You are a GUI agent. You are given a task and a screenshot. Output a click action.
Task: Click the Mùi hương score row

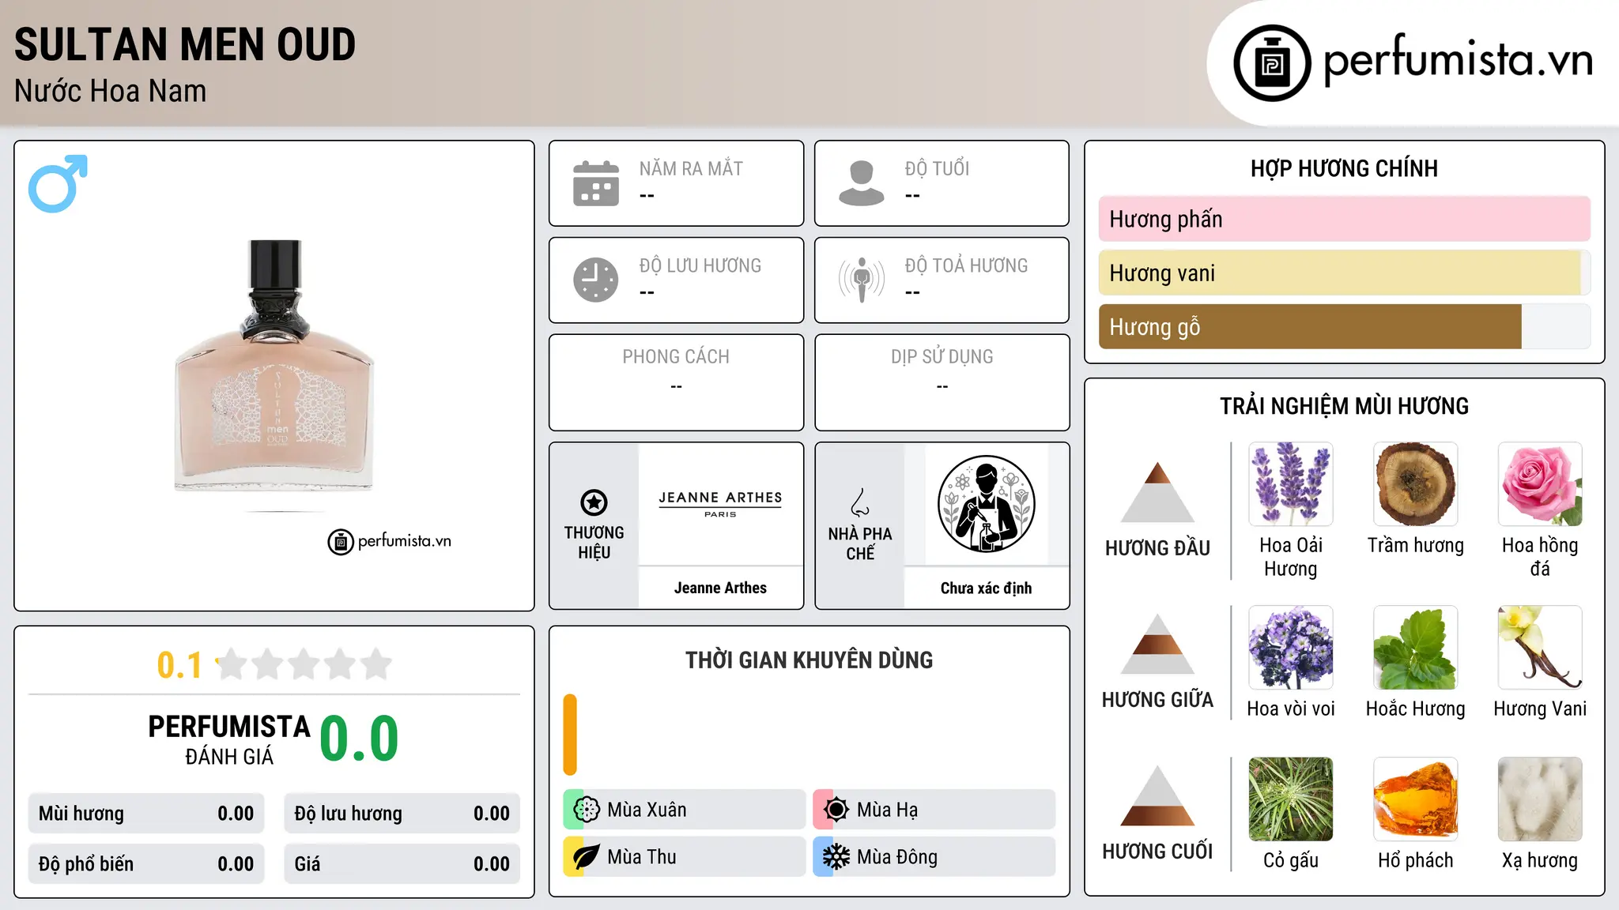click(x=146, y=814)
